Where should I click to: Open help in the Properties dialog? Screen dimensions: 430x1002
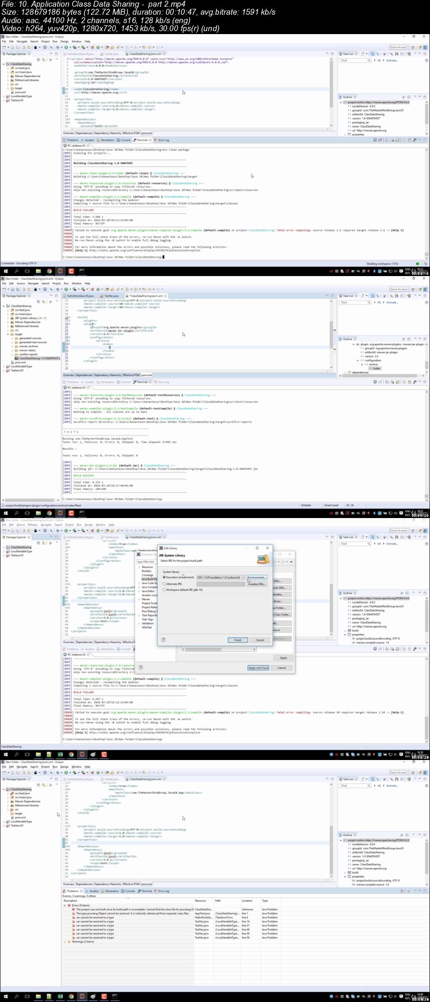141,667
